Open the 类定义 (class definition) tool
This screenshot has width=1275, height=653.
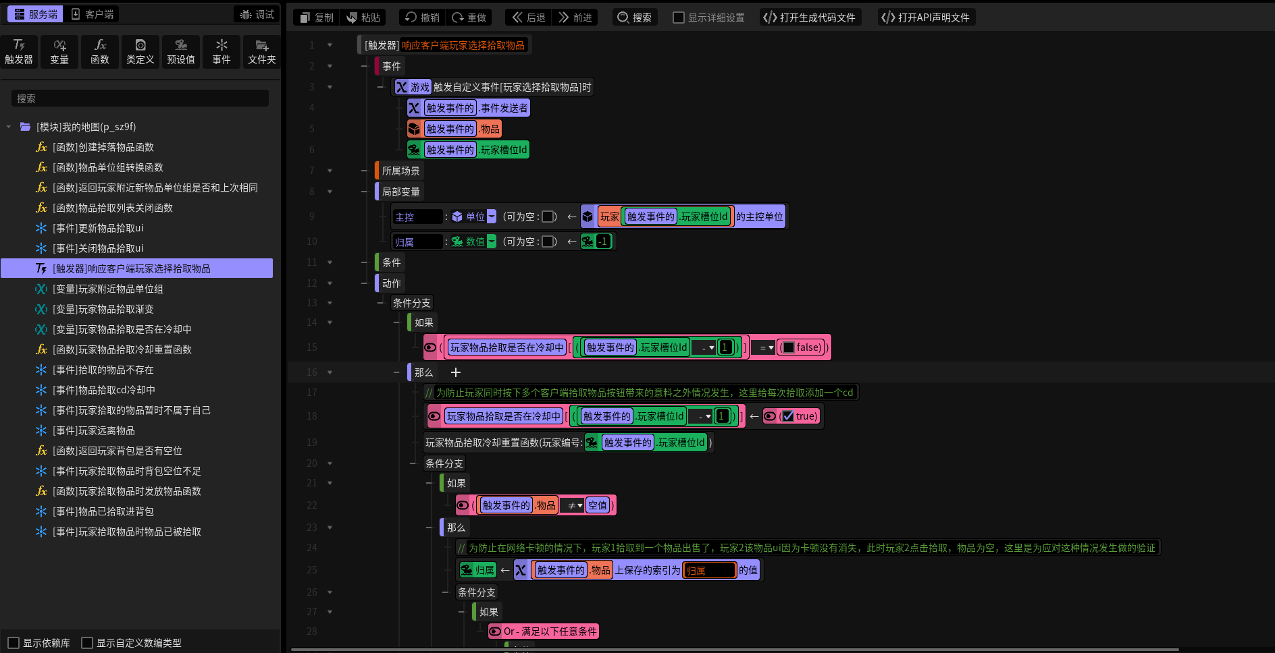pos(140,52)
